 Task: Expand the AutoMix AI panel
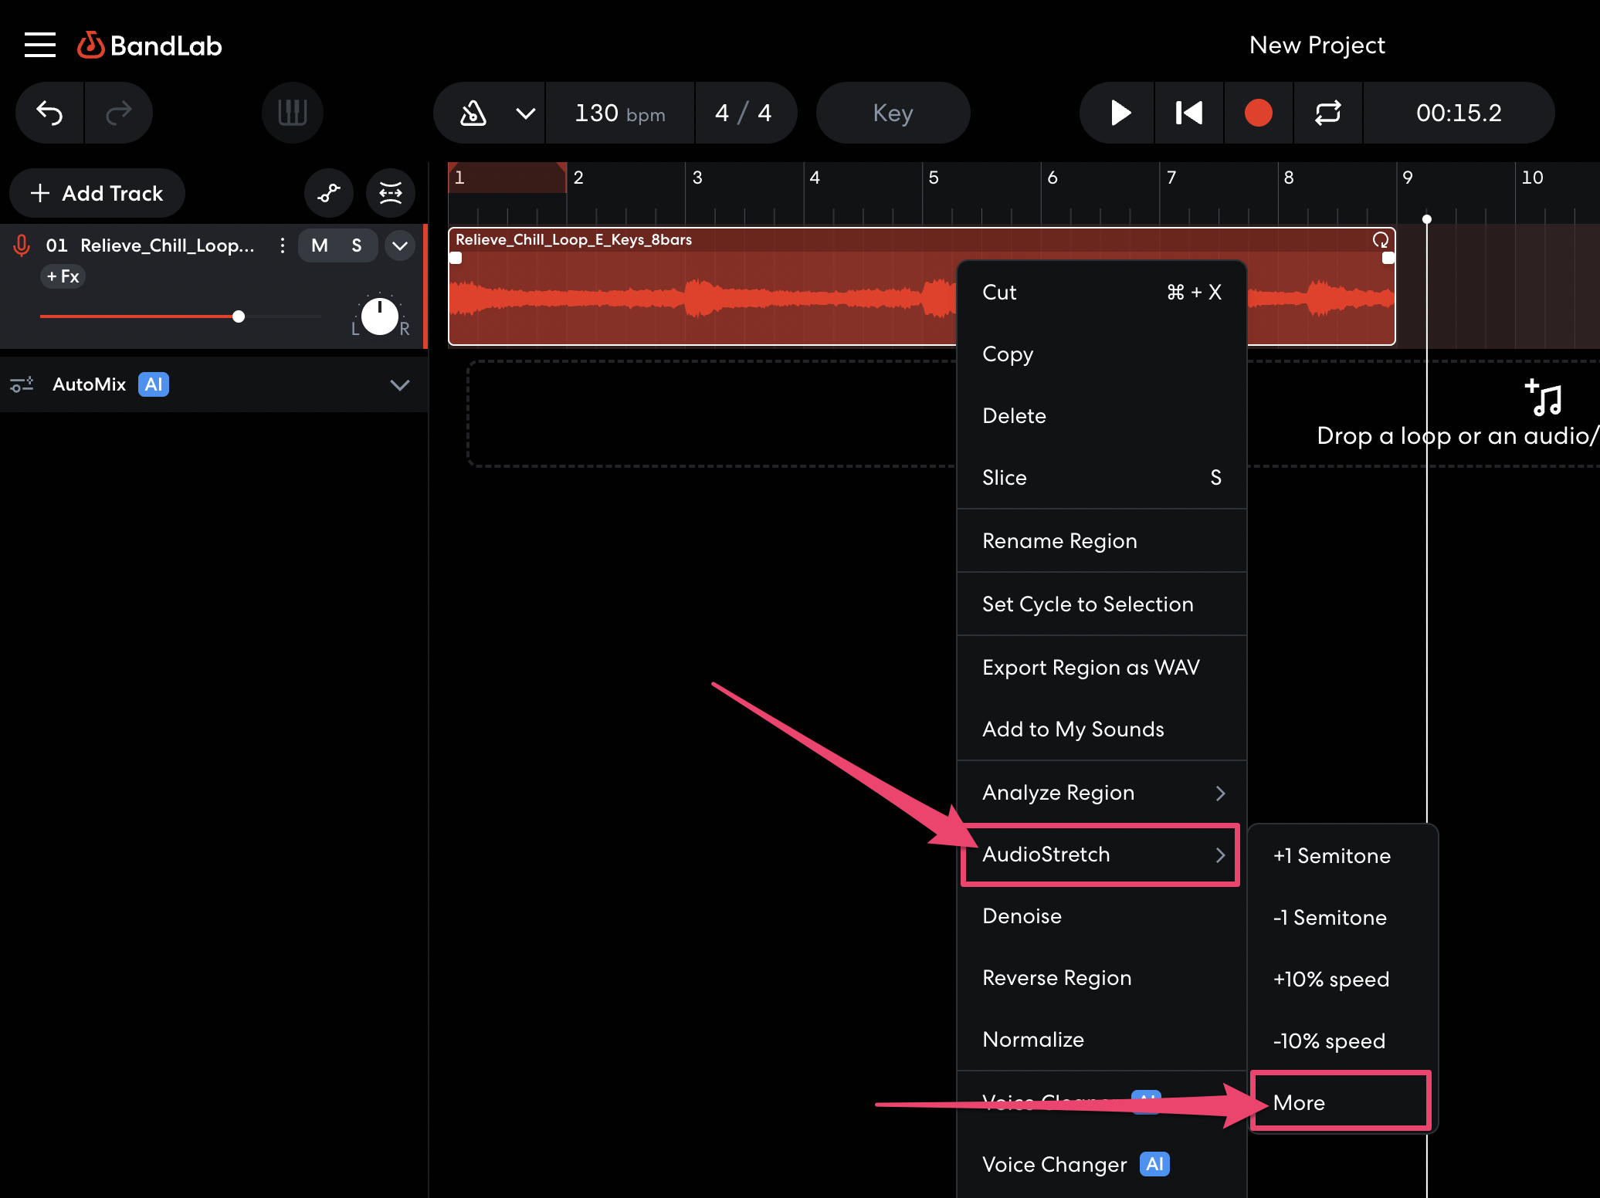pos(399,384)
